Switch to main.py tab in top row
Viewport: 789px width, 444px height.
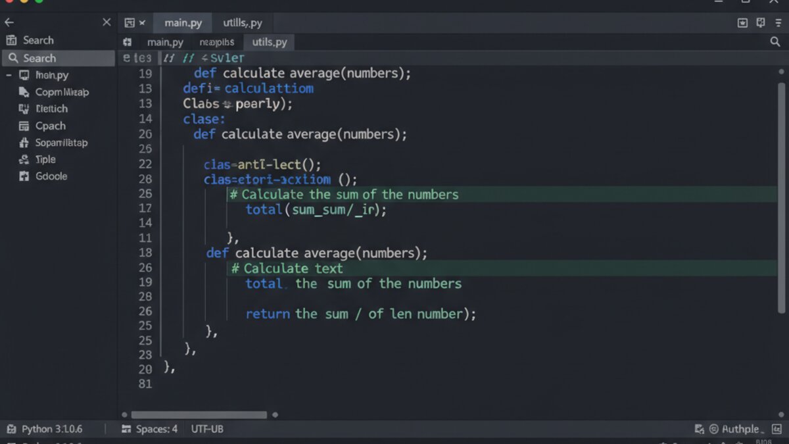[183, 23]
